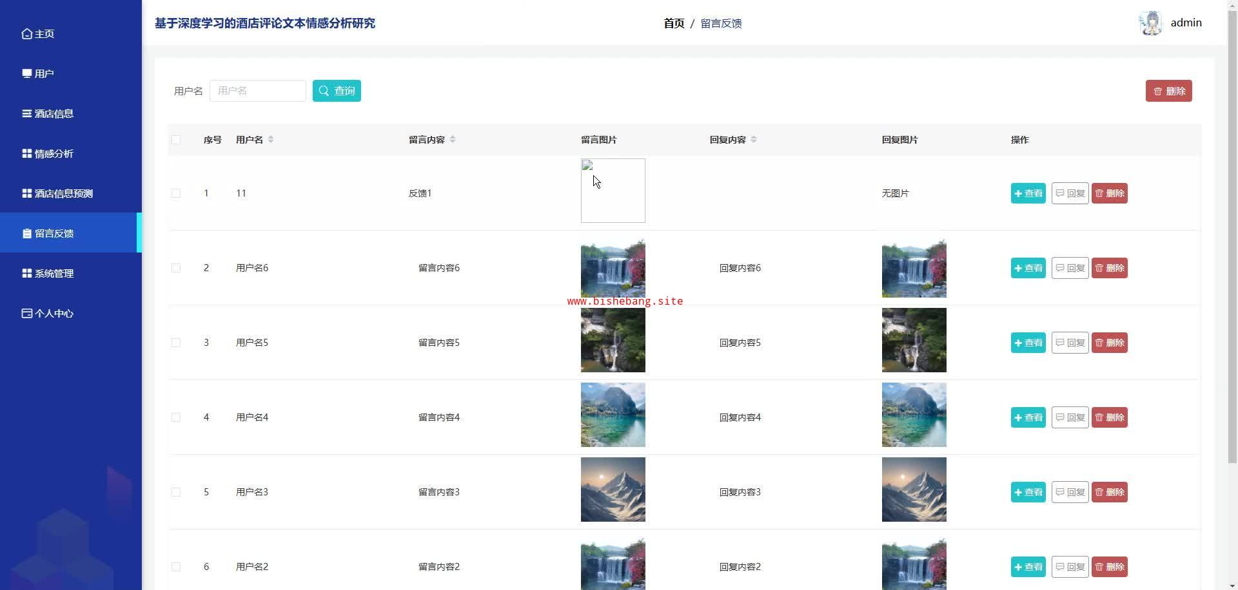
Task: Check the checkbox for row 1
Action: point(176,193)
